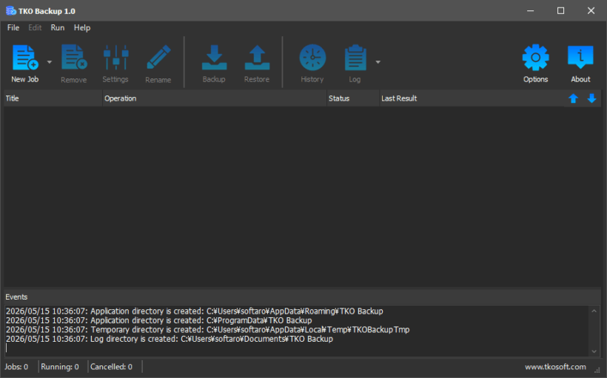Open Options gear icon

click(x=535, y=58)
